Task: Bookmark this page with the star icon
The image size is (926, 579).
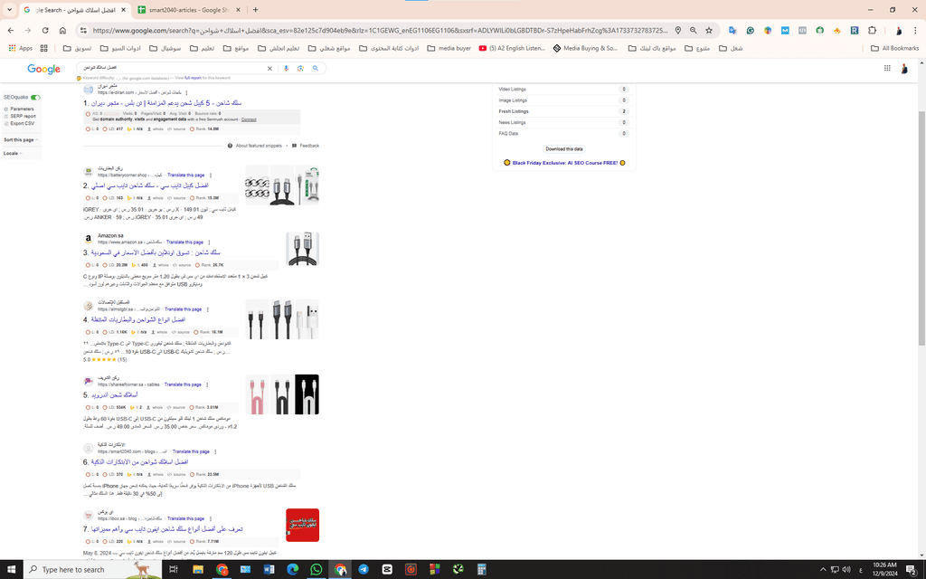Action: [709, 30]
